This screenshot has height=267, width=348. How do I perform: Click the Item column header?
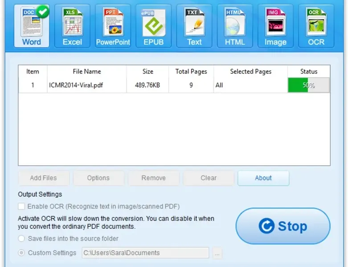click(x=33, y=71)
